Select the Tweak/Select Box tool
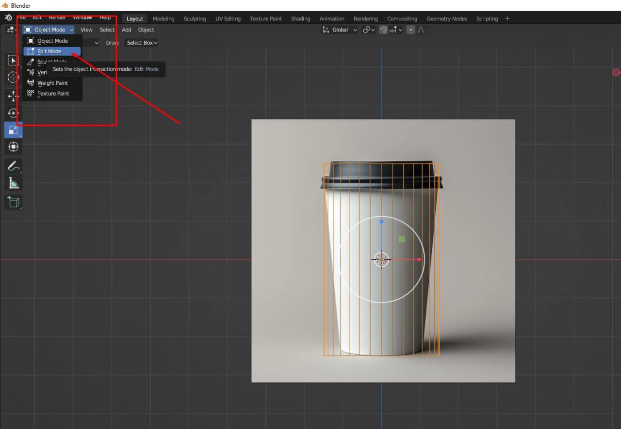The height and width of the screenshot is (429, 621). [x=13, y=60]
